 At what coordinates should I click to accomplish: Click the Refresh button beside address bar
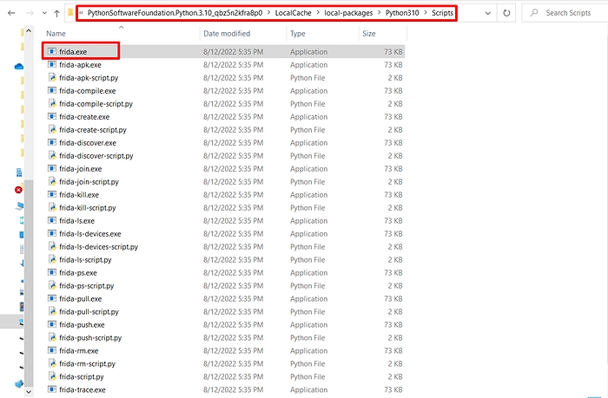(506, 13)
